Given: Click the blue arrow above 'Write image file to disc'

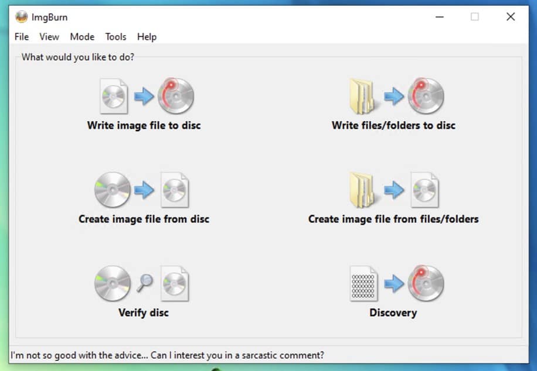Looking at the screenshot, I should point(144,96).
